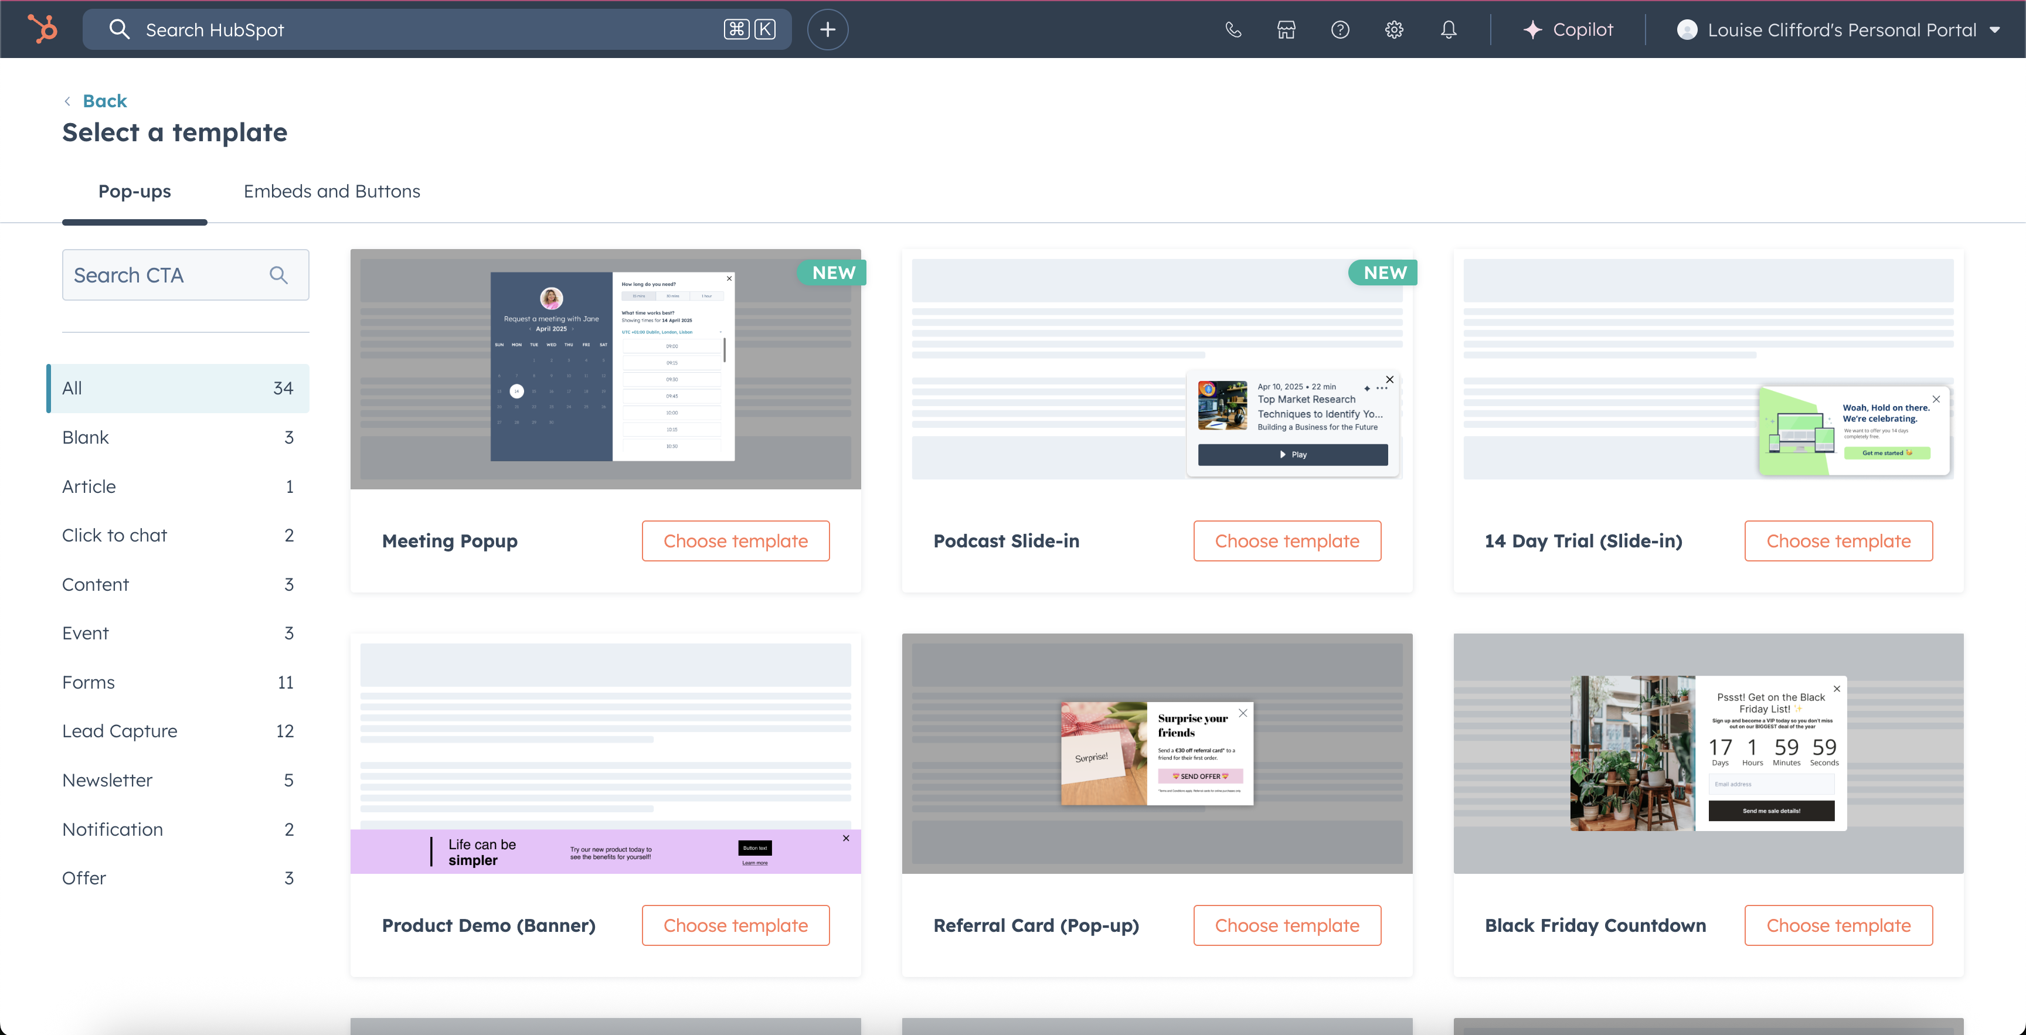Filter templates by Notification
Viewport: 2026px width, 1035px height.
pyautogui.click(x=178, y=829)
